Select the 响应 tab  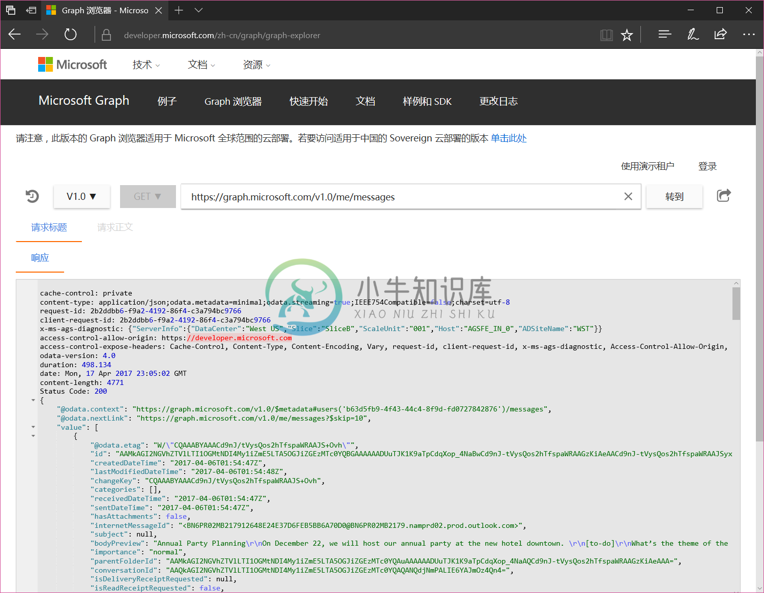pyautogui.click(x=40, y=258)
